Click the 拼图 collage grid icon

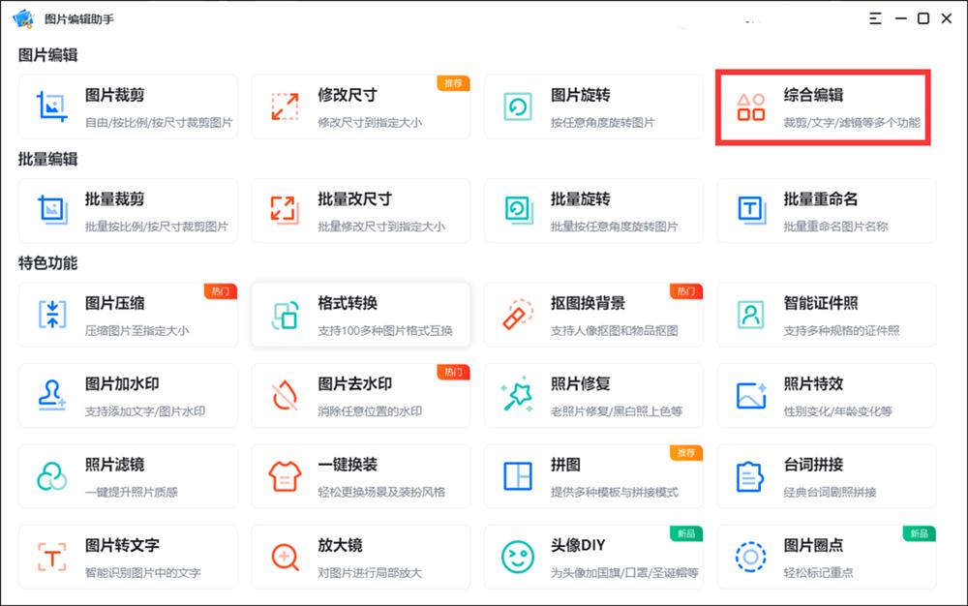516,475
